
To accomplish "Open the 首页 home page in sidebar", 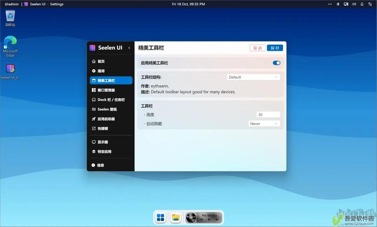I will click(x=111, y=61).
